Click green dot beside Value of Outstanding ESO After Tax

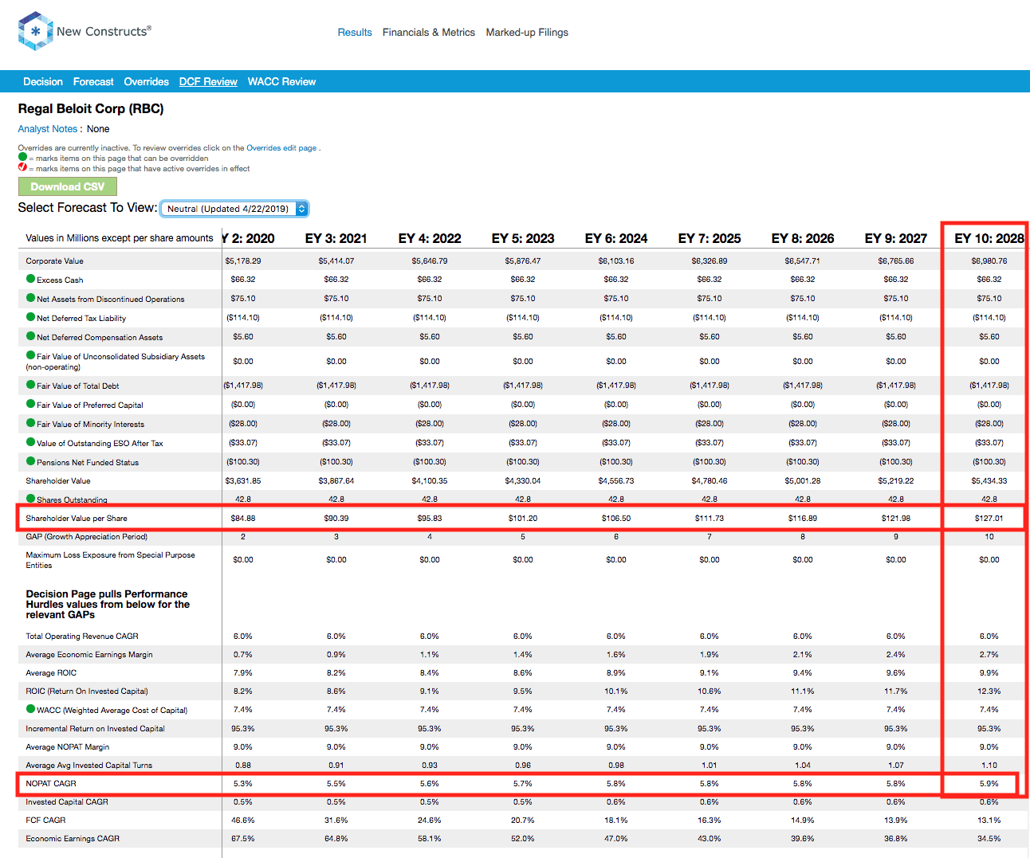(x=30, y=442)
